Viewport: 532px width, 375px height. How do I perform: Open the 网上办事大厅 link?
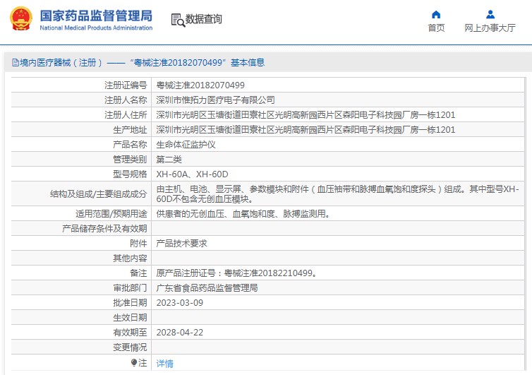click(490, 28)
